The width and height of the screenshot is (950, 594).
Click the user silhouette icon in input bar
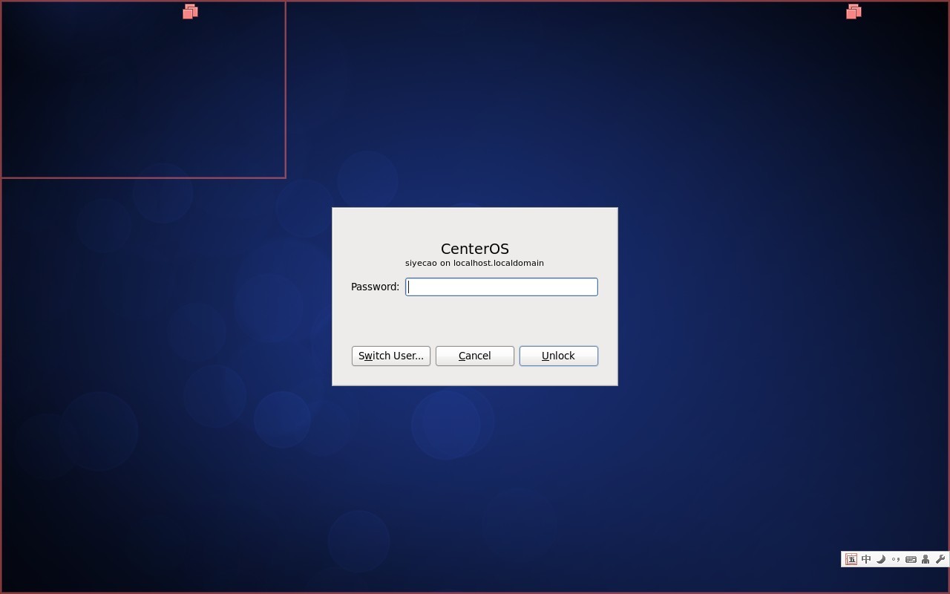(926, 559)
